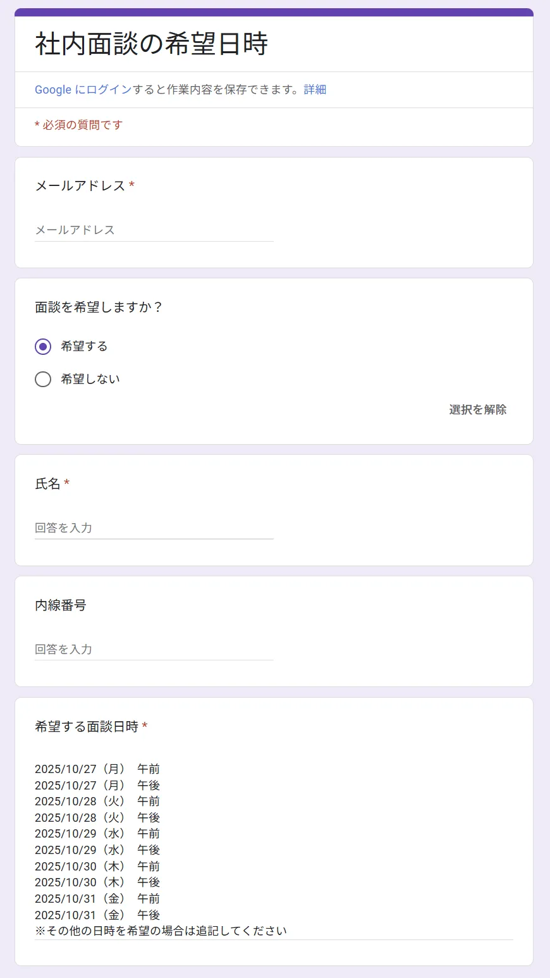Click the 2025/10/30（木）午後 line
Image resolution: width=550 pixels, height=978 pixels.
pyautogui.click(x=97, y=882)
